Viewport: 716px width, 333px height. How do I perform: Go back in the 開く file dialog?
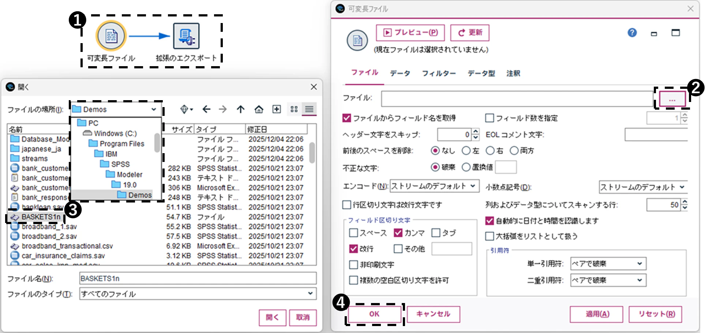[x=206, y=109]
